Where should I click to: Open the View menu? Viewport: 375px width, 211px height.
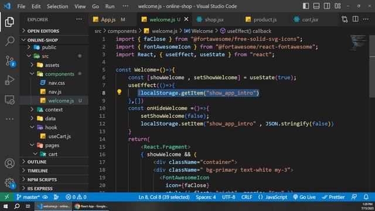[80, 6]
